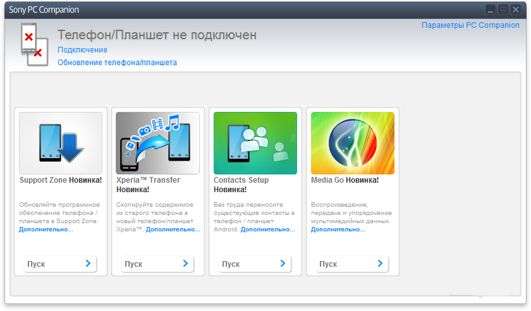
Task: Maximize the Sony PC Companion window
Action: [503, 9]
